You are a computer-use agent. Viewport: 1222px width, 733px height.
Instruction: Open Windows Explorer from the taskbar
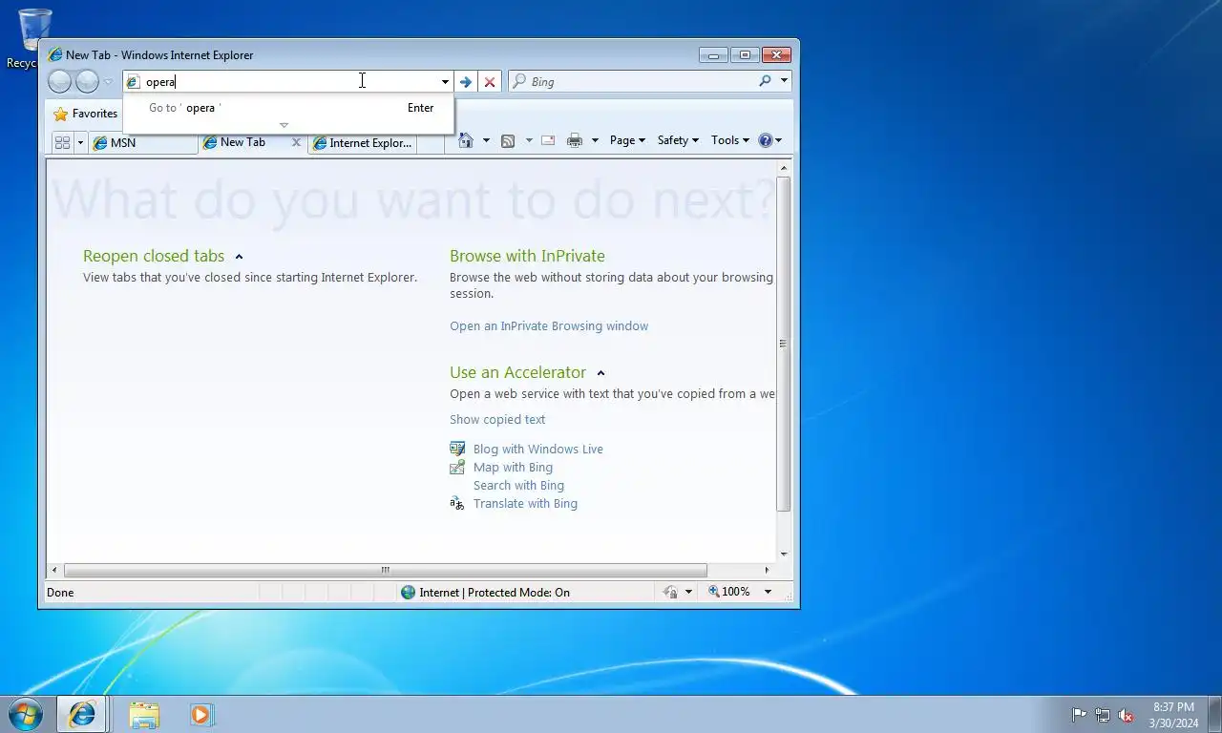[x=144, y=714]
